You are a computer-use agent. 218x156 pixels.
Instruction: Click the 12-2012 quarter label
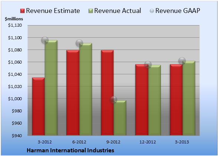[148, 142]
